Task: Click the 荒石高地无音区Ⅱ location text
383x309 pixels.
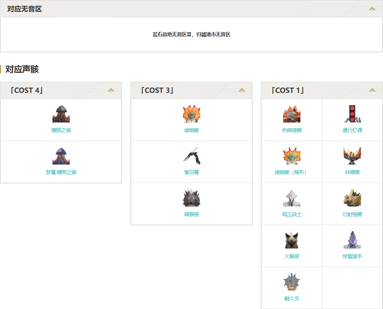Action: point(172,35)
